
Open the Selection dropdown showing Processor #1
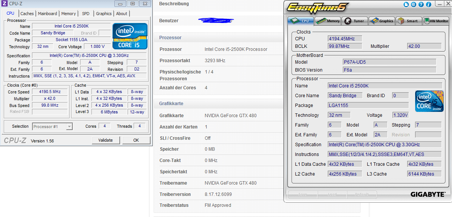pyautogui.click(x=52, y=127)
